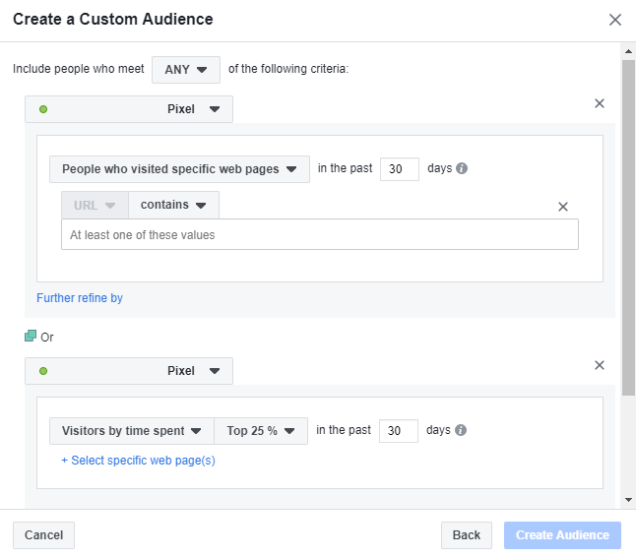Open 'Visitors by time spent' dropdown
Viewport: 636px width, 558px height.
(x=131, y=431)
